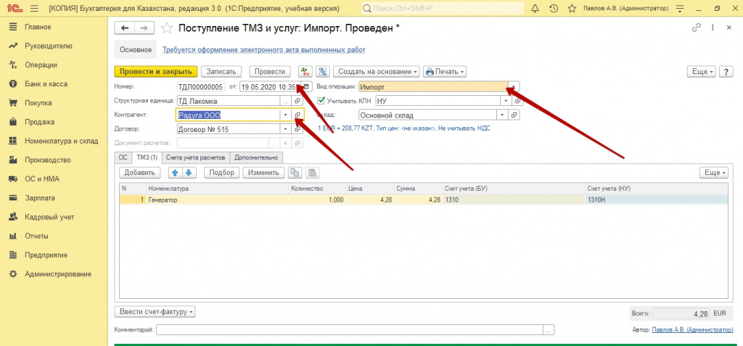The image size is (743, 346).
Task: Open currency rate and price type link
Action: point(404,128)
